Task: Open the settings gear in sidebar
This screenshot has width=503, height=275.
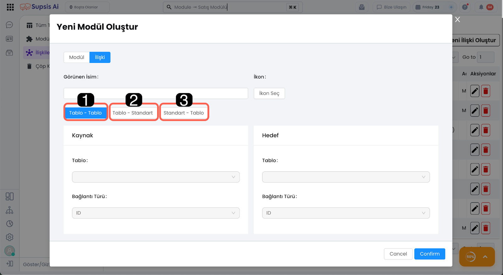Action: pyautogui.click(x=9, y=237)
